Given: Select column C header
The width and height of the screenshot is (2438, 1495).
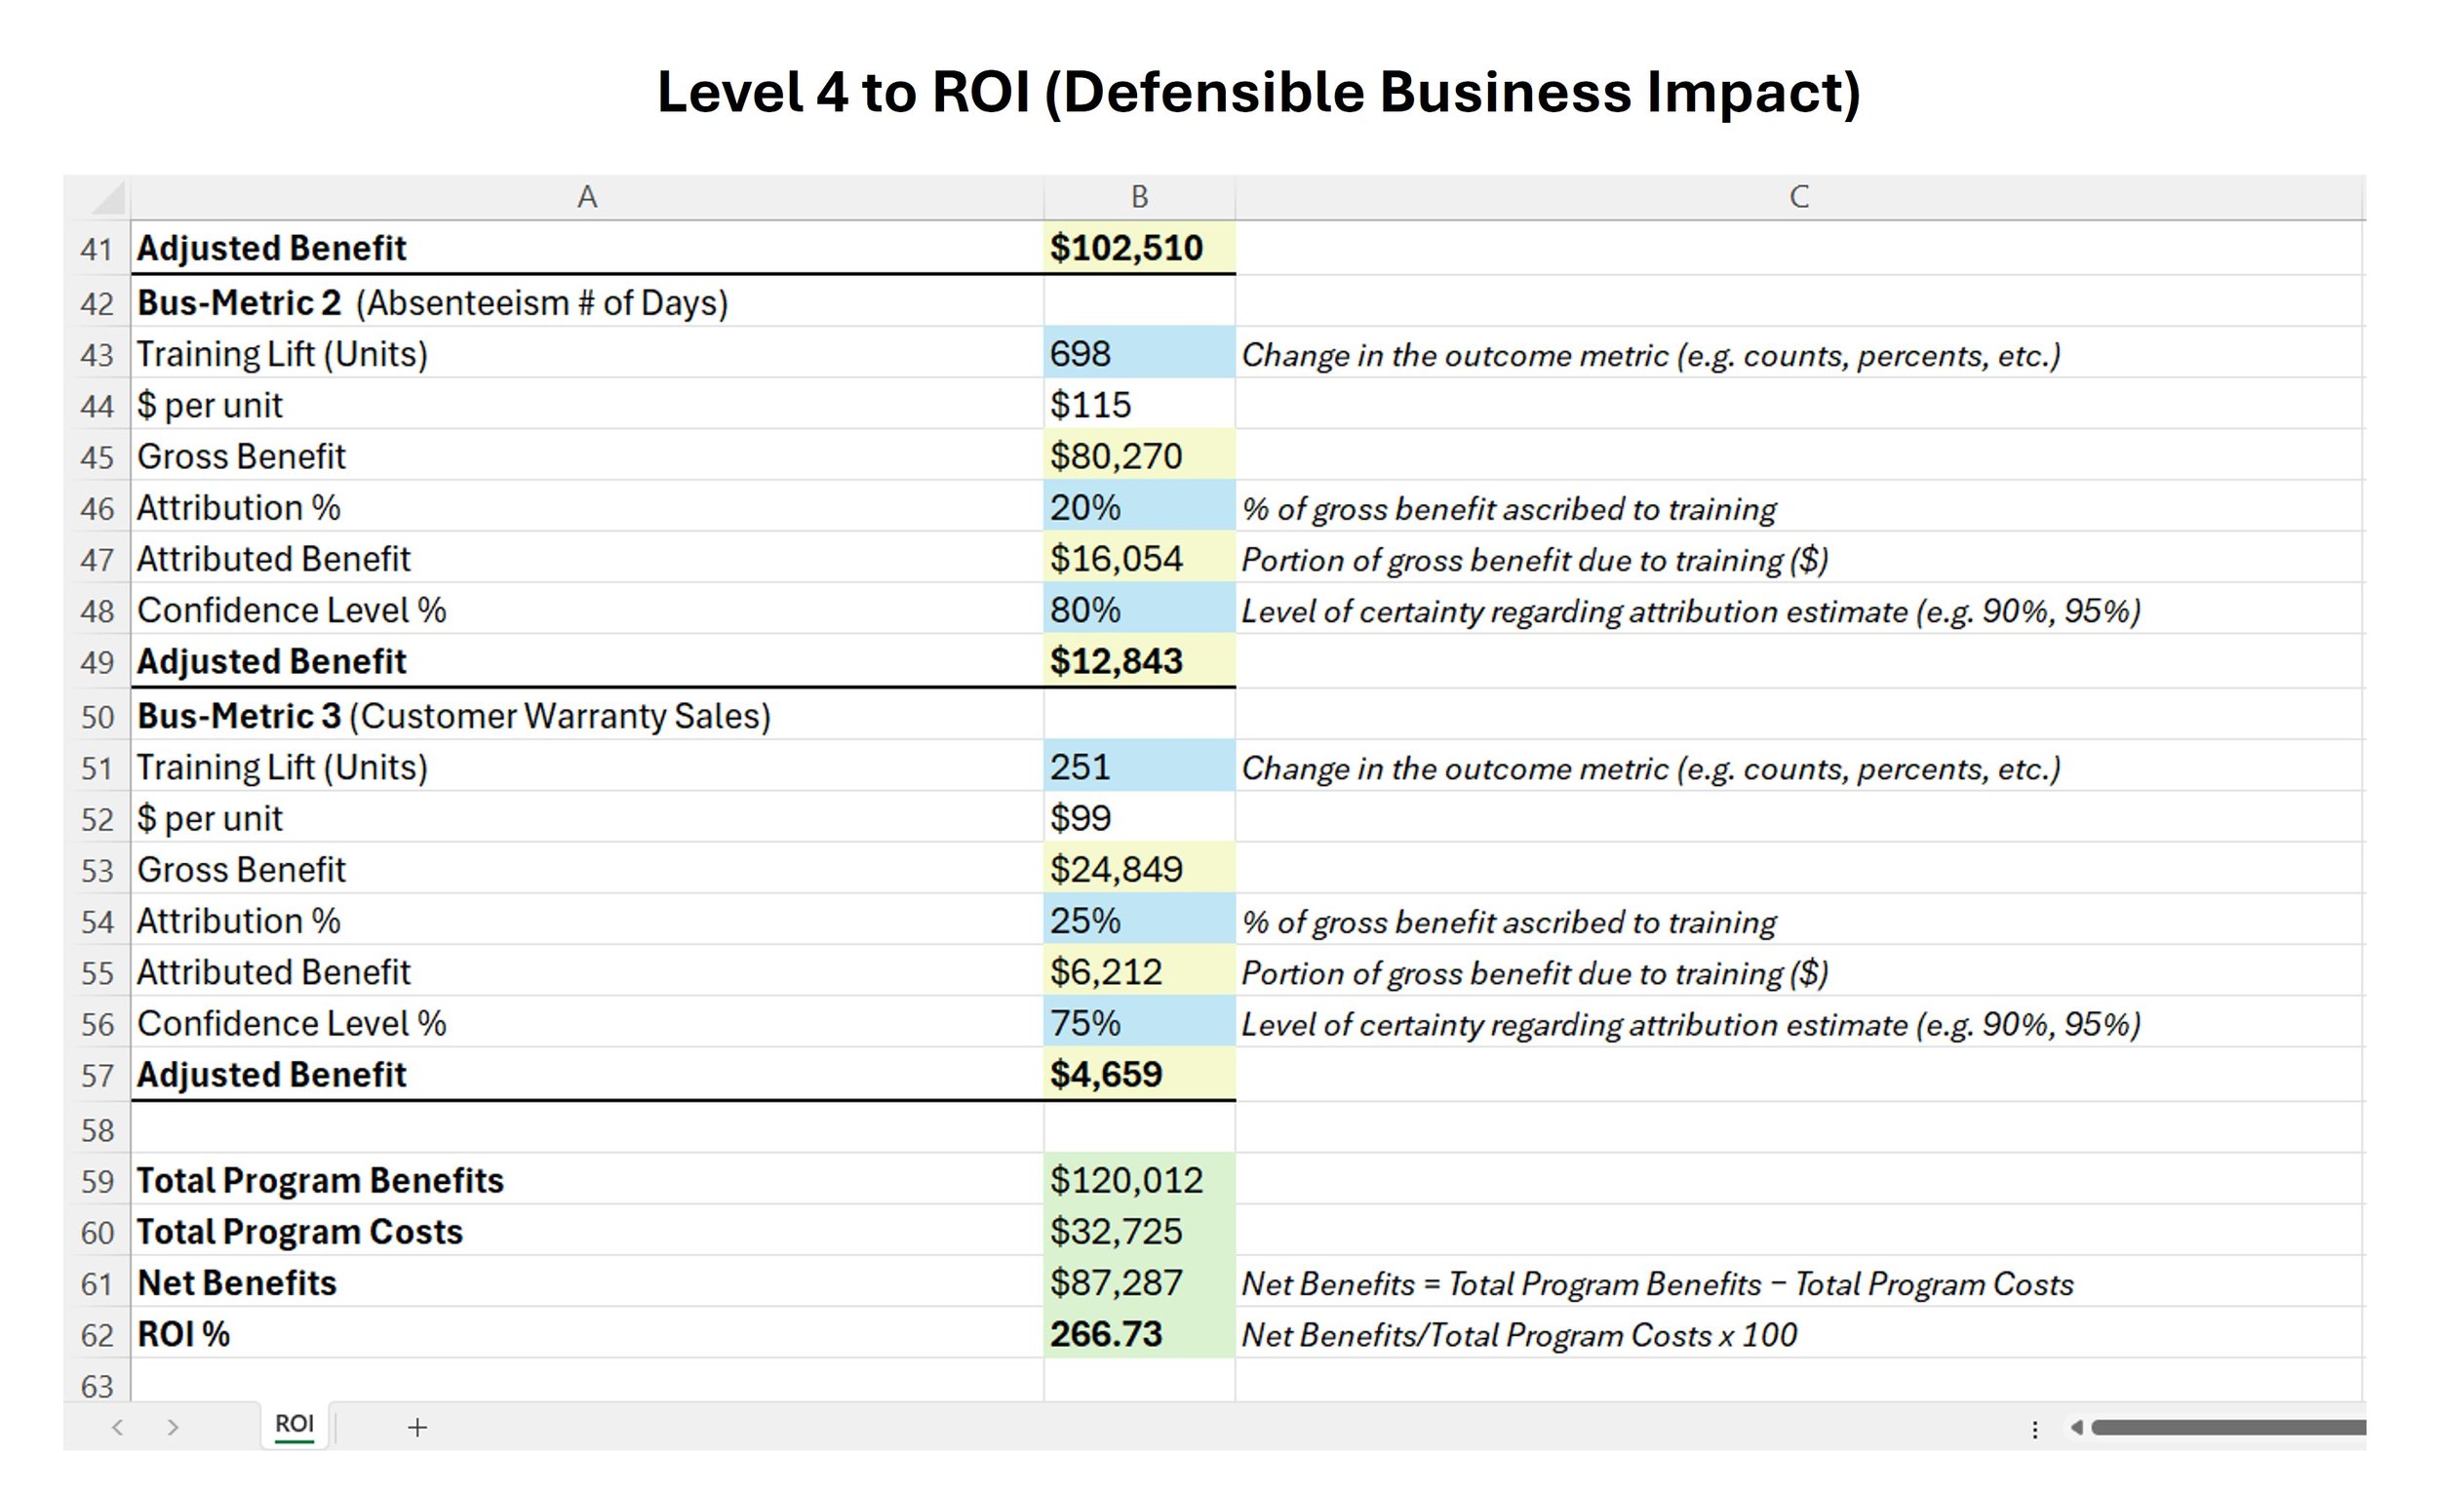Looking at the screenshot, I should (1799, 197).
